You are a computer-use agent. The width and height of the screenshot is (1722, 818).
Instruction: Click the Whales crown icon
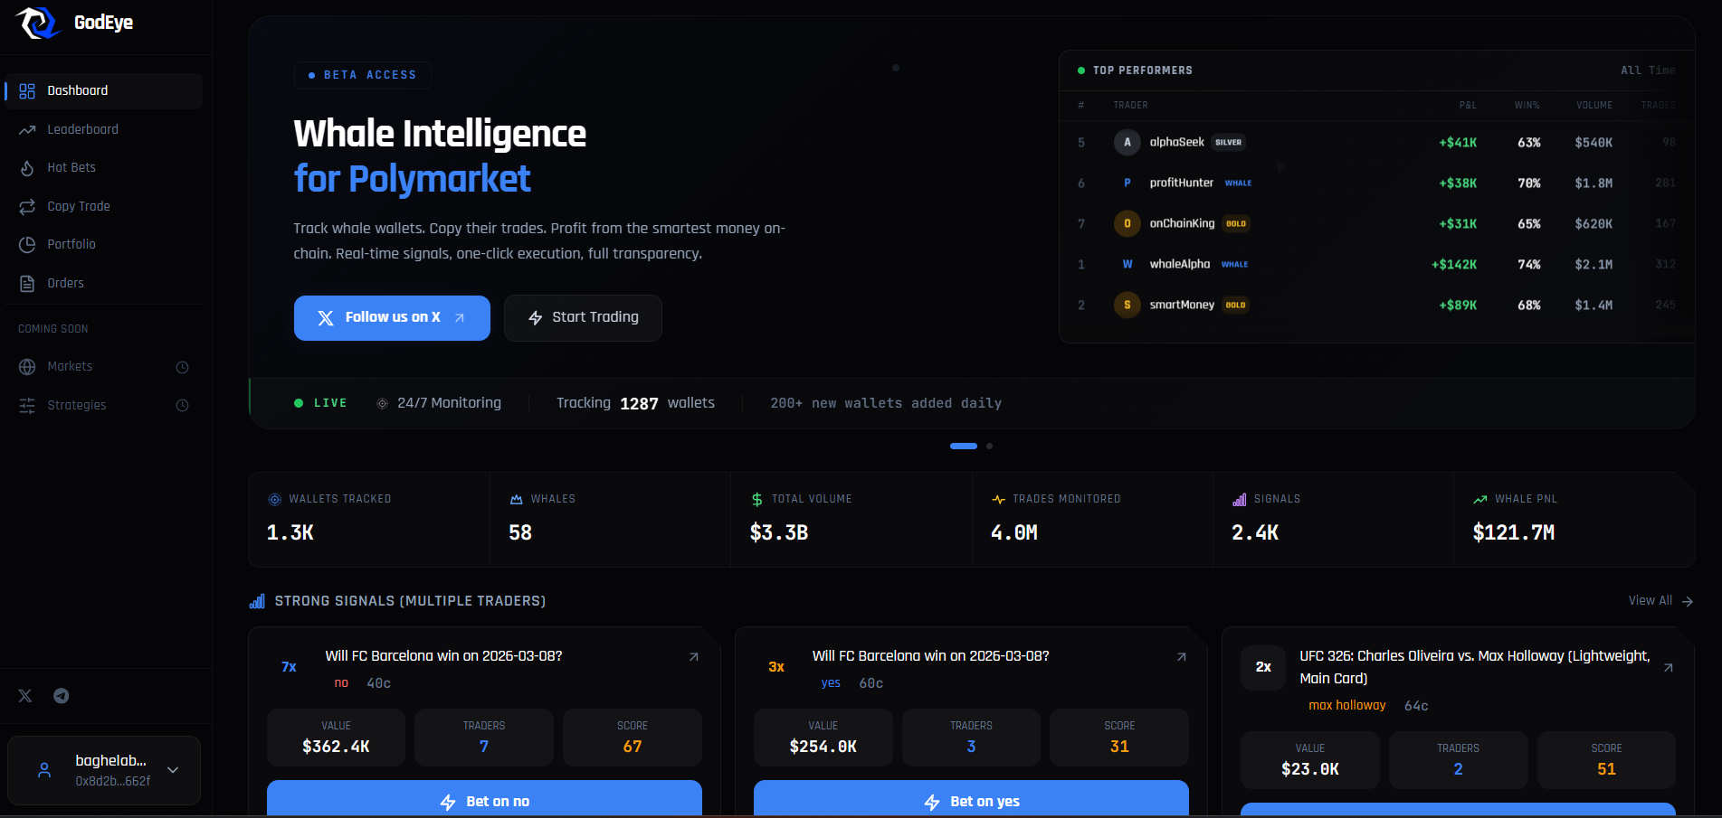click(x=516, y=499)
